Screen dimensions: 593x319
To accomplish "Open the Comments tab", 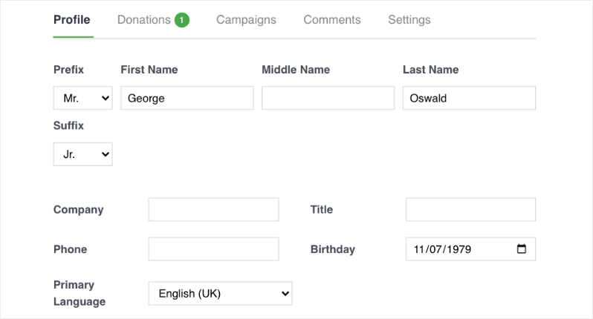I will (332, 19).
